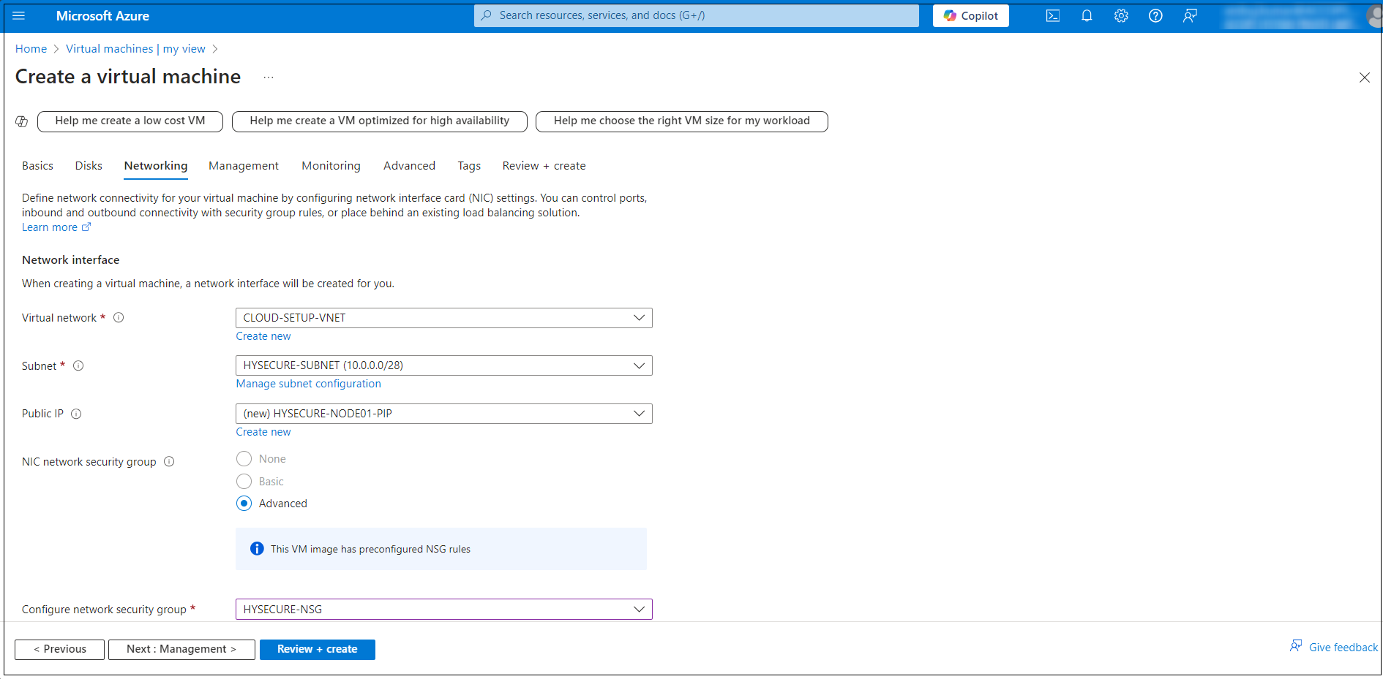Click the blue Review + create button
The width and height of the screenshot is (1383, 679).
317,649
